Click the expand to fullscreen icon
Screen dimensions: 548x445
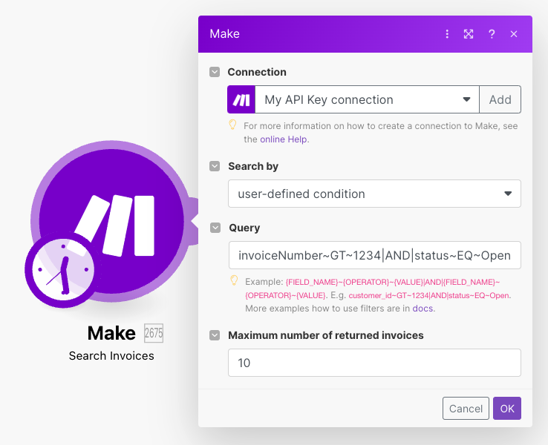[x=469, y=34]
